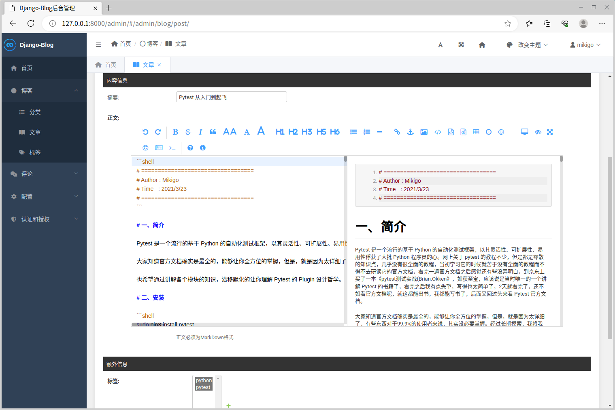The width and height of the screenshot is (615, 410).
Task: Click the font size A icon in header
Action: (441, 45)
